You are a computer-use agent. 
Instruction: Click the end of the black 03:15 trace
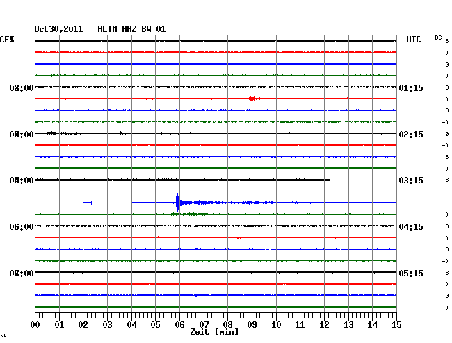pyautogui.click(x=330, y=179)
